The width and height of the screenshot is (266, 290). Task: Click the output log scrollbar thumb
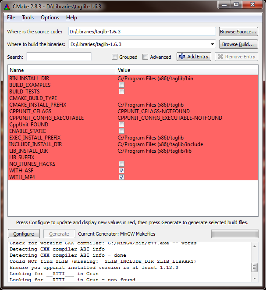(x=255, y=267)
